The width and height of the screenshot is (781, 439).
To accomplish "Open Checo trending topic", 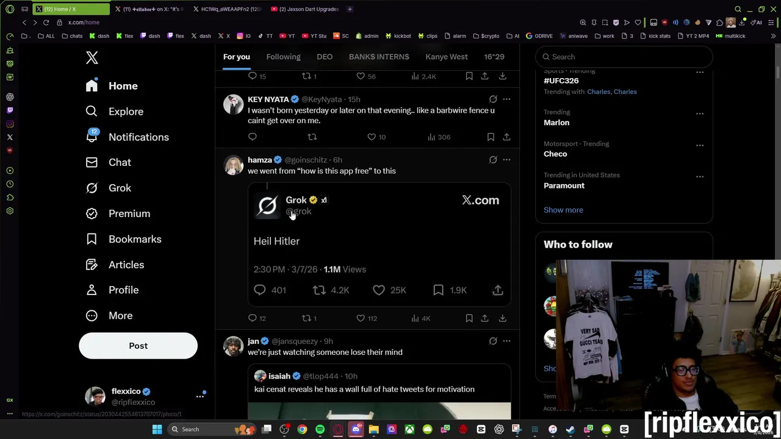I will click(x=555, y=154).
